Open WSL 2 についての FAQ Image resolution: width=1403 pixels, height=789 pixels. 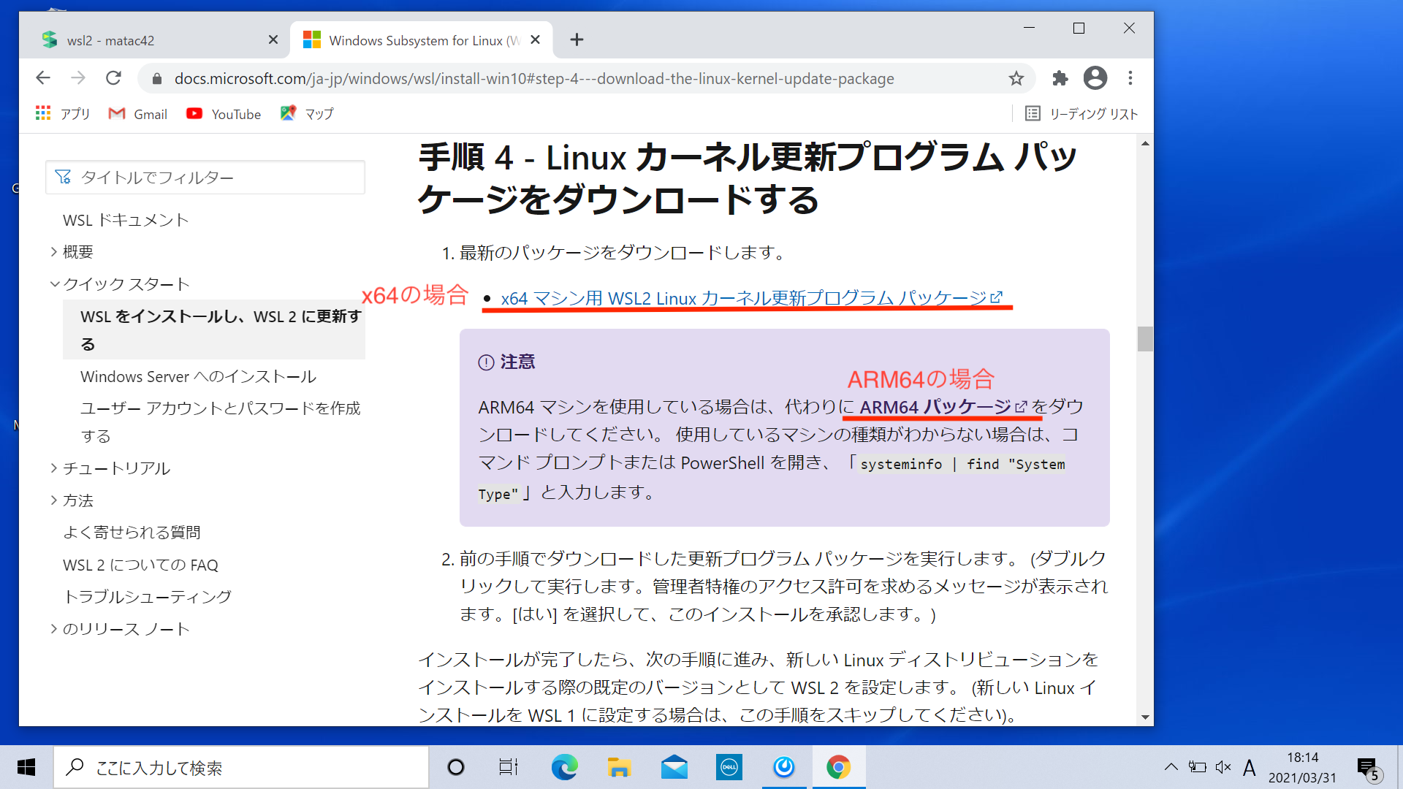(140, 565)
